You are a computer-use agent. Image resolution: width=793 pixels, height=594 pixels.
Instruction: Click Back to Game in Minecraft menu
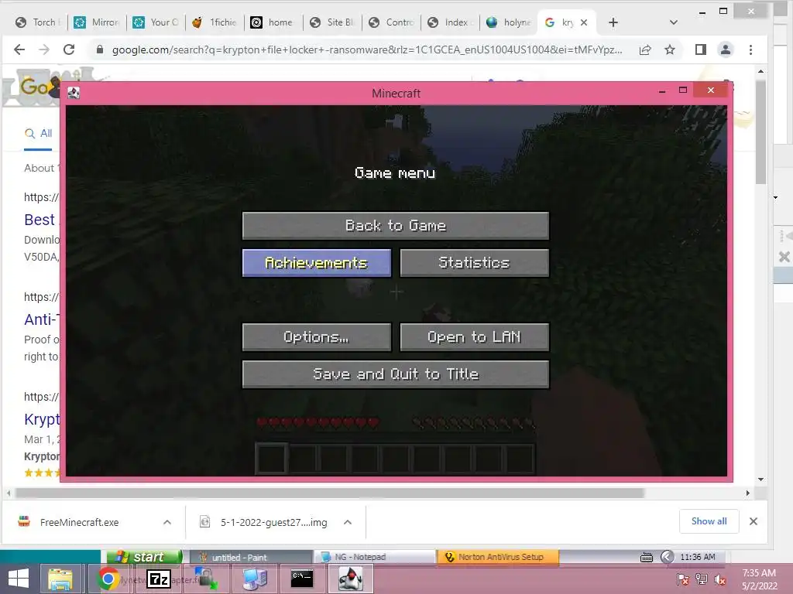coord(396,225)
